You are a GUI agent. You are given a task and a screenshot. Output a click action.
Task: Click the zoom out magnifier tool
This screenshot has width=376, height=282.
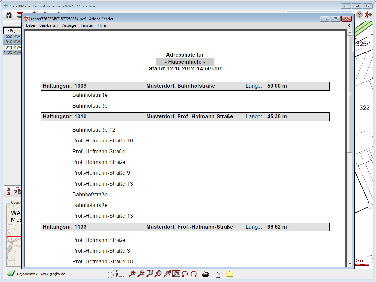(141, 274)
